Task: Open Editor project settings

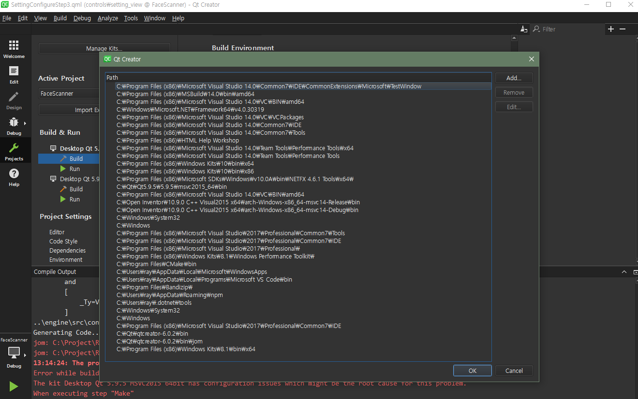Action: pyautogui.click(x=57, y=232)
